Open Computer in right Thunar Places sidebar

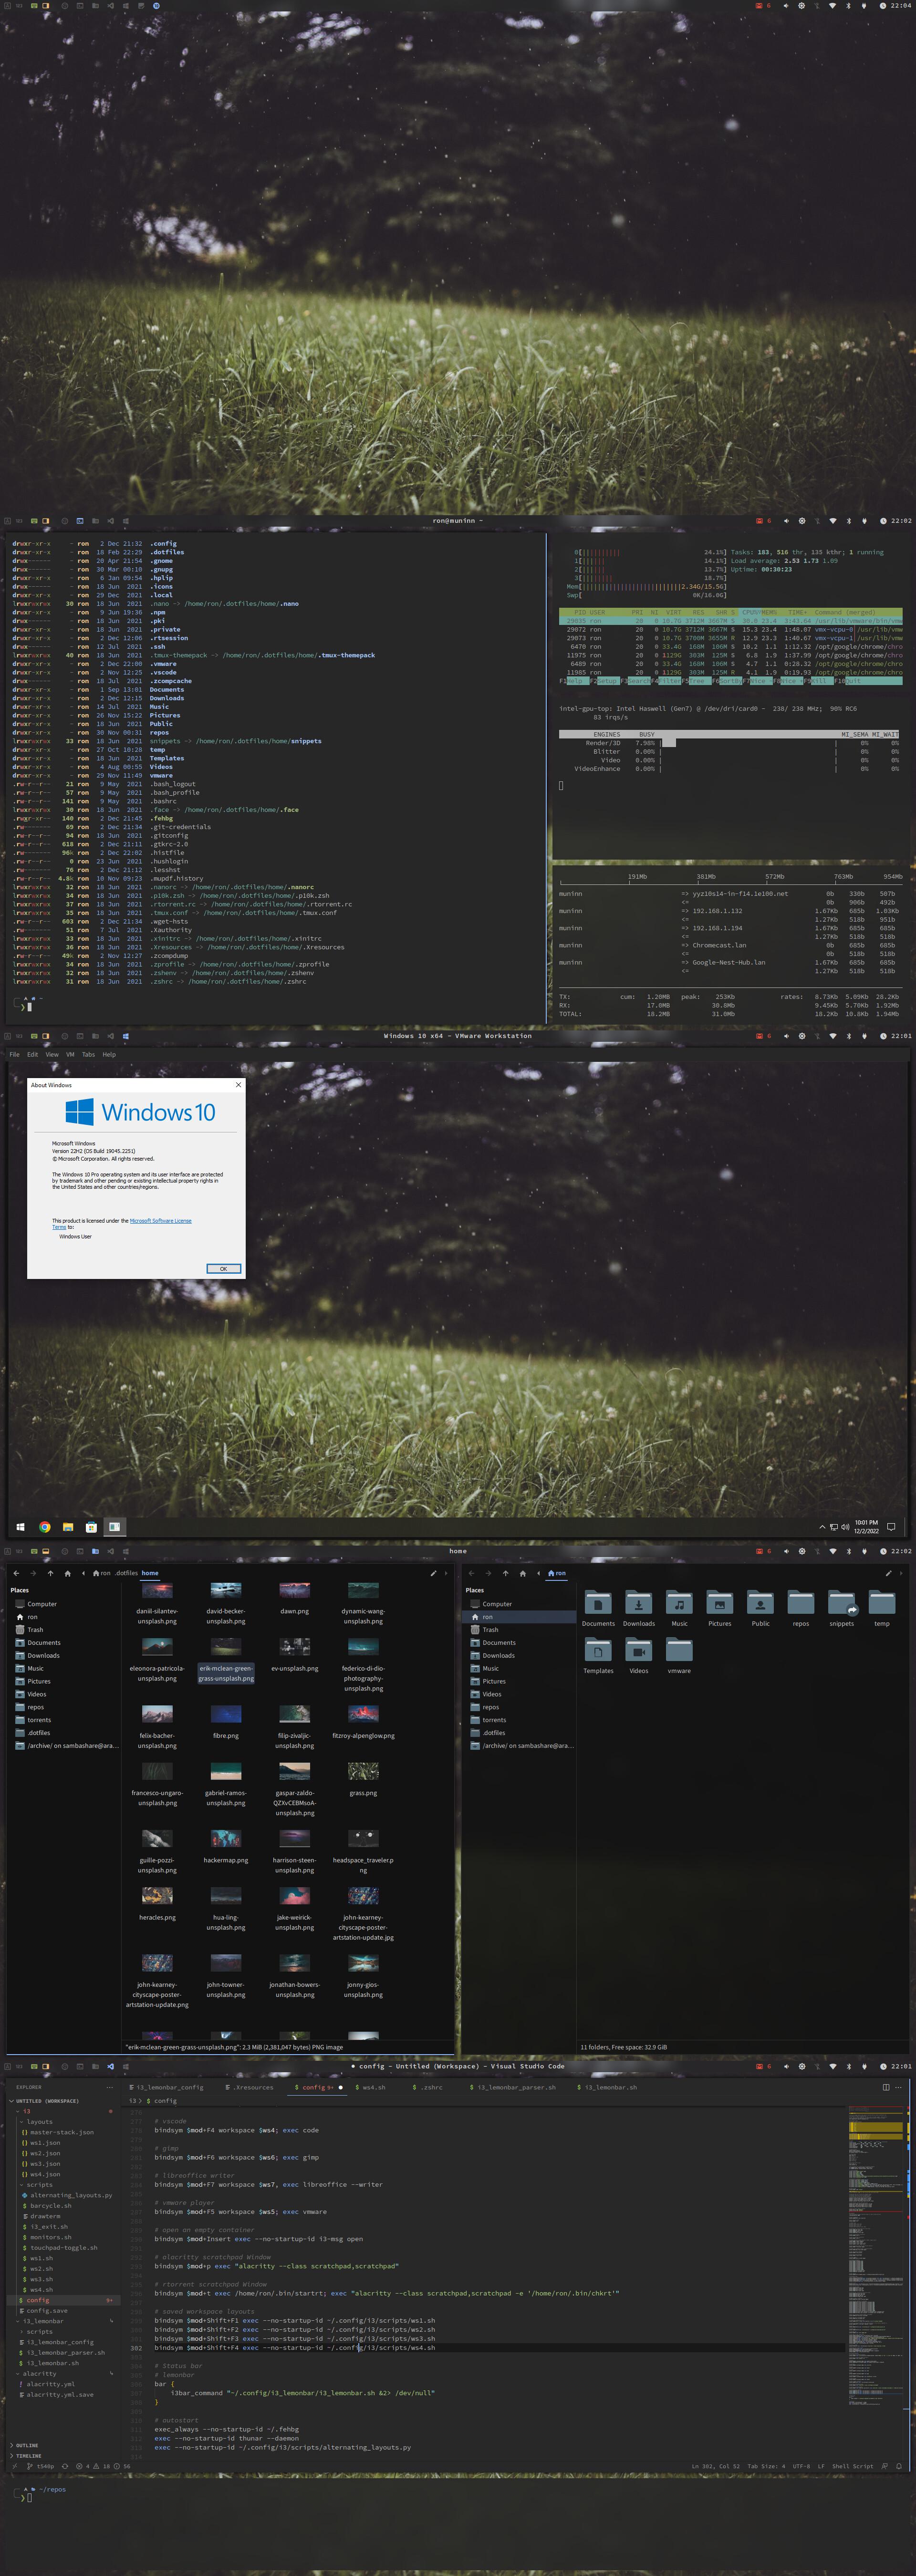coord(497,1604)
